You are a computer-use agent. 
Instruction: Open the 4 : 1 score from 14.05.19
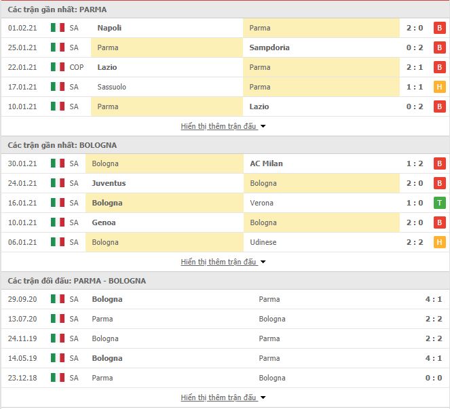tap(433, 358)
